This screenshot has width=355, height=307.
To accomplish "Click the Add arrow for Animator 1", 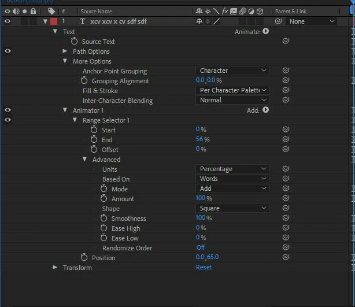I will pos(265,110).
